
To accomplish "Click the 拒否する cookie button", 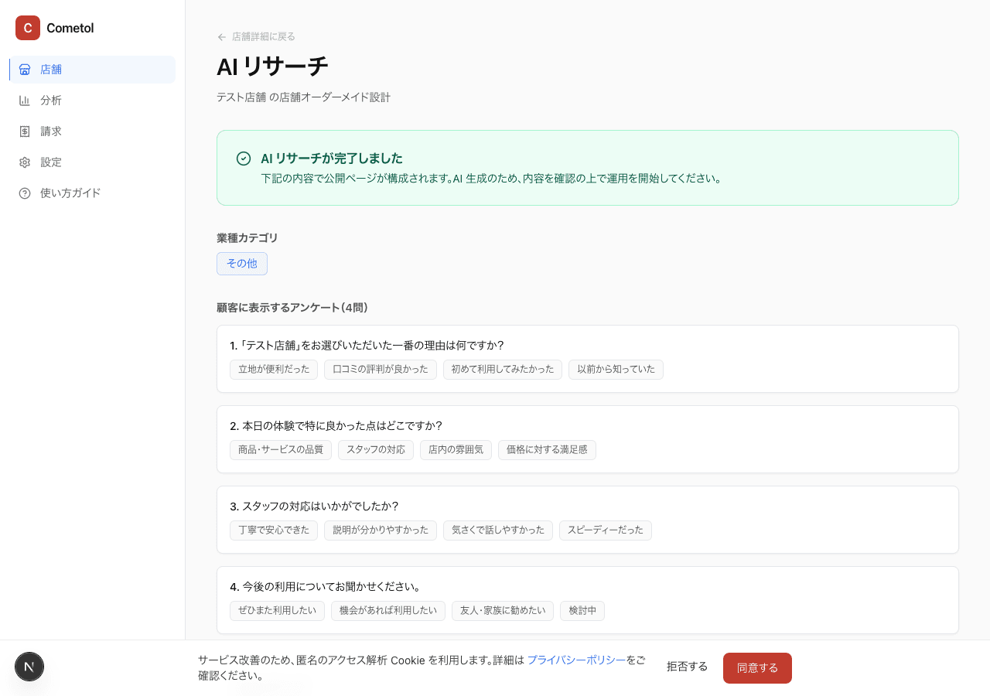I will coord(687,667).
